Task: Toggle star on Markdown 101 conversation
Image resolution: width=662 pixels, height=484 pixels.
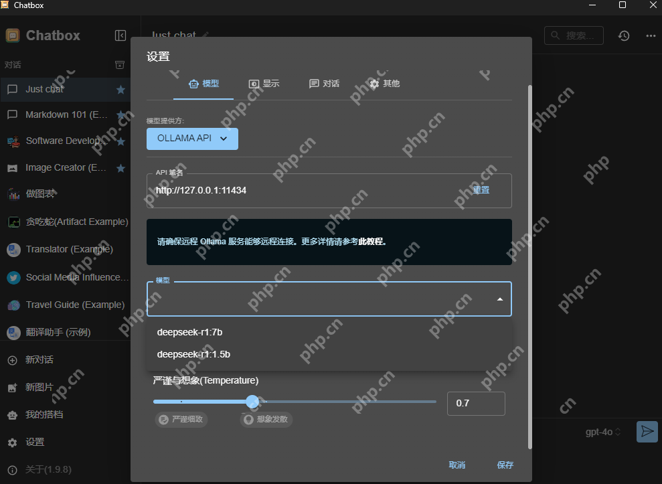Action: tap(120, 115)
